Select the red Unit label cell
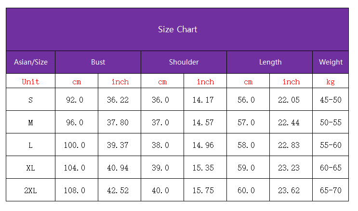358x211 pixels. 31,81
